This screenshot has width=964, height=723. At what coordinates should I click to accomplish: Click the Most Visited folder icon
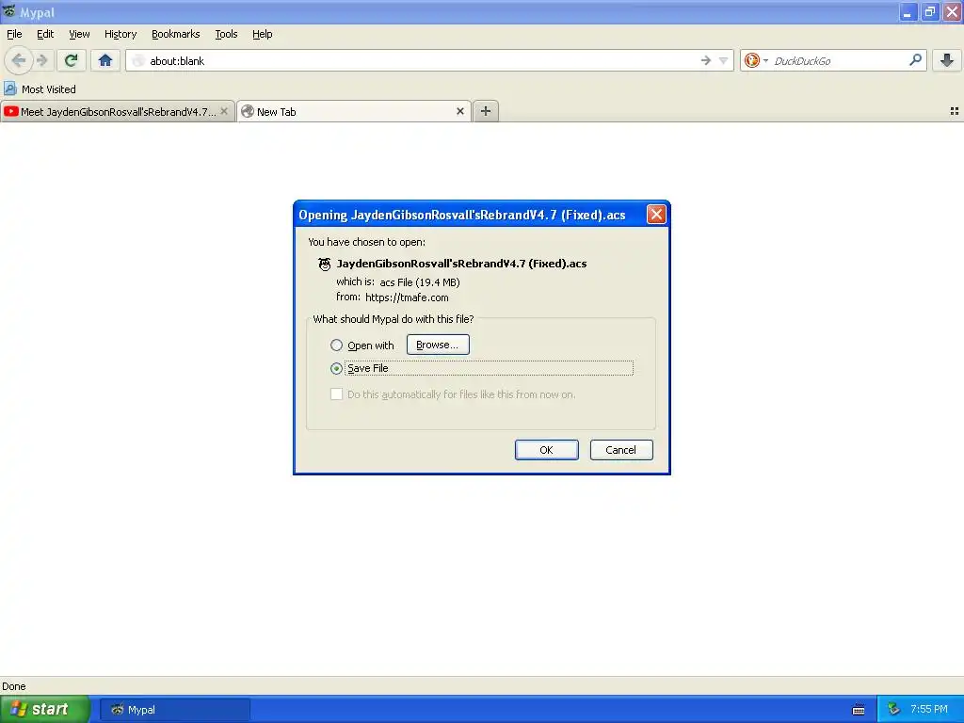[x=9, y=89]
